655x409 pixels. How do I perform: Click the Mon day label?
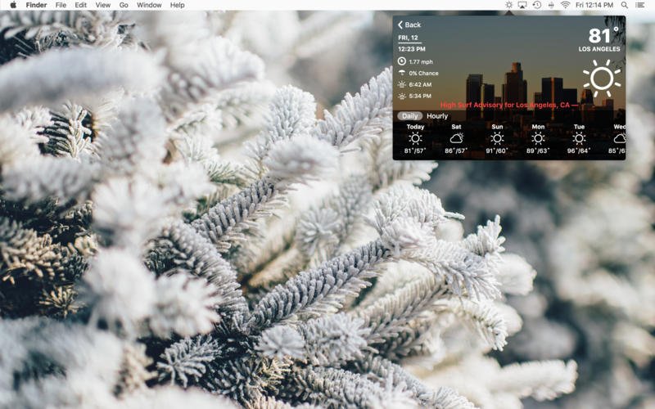(x=538, y=127)
